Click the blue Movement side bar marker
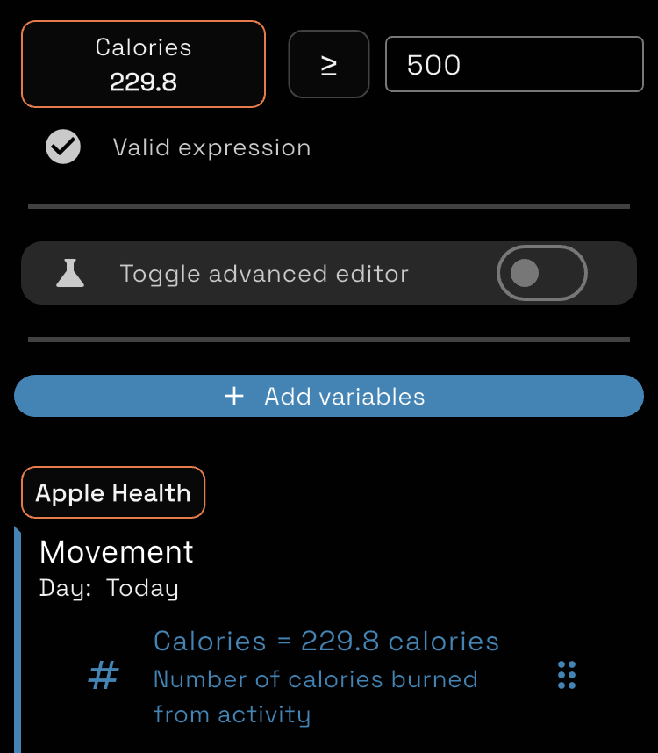This screenshot has height=753, width=658. [18, 640]
